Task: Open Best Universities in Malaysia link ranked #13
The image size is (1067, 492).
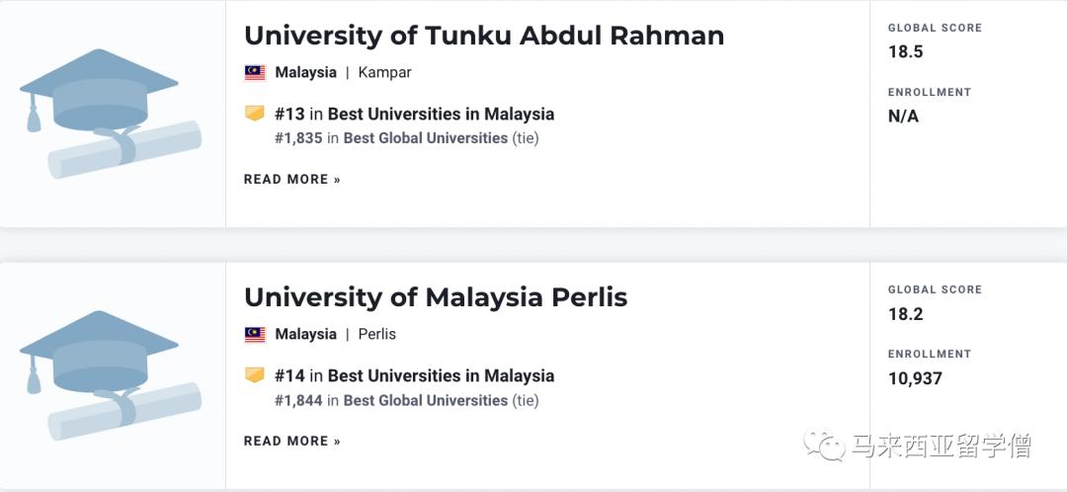Action: pos(441,114)
